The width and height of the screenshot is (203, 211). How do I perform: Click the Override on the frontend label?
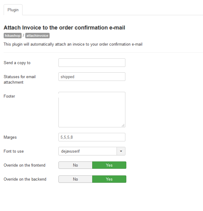click(x=25, y=165)
